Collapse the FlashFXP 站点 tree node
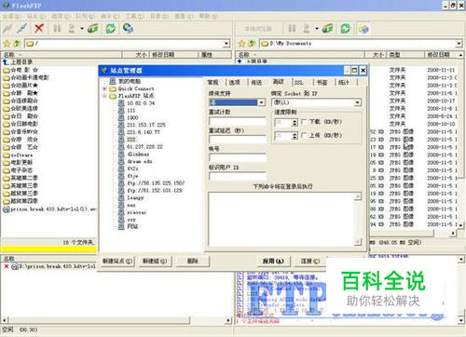This screenshot has width=466, height=337. click(x=104, y=96)
